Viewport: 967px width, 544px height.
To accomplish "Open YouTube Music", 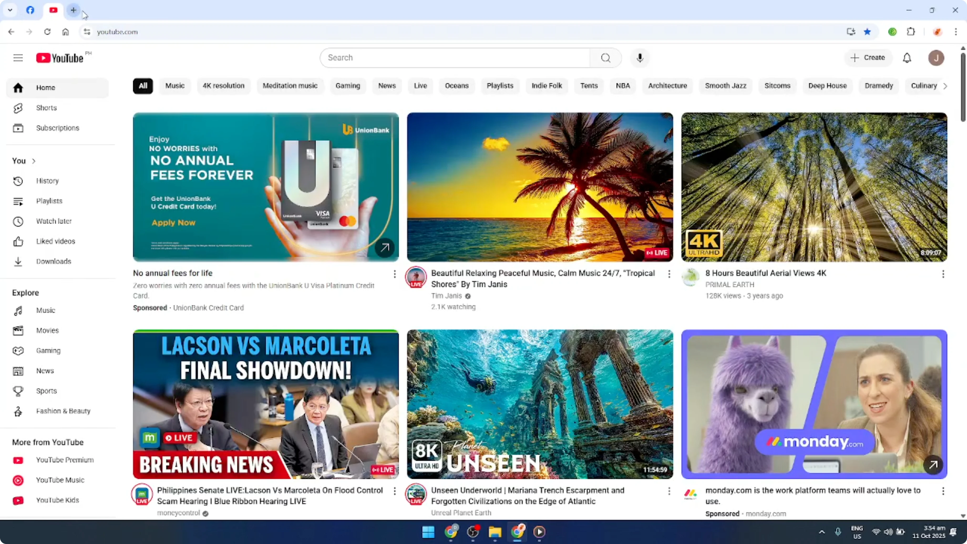I will tap(58, 480).
